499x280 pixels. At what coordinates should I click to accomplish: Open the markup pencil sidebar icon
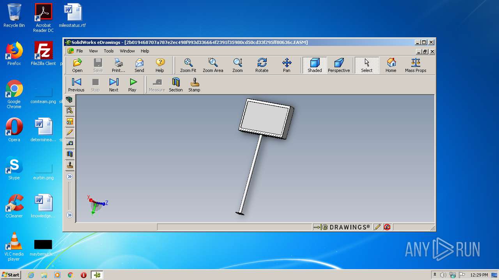coord(69,133)
